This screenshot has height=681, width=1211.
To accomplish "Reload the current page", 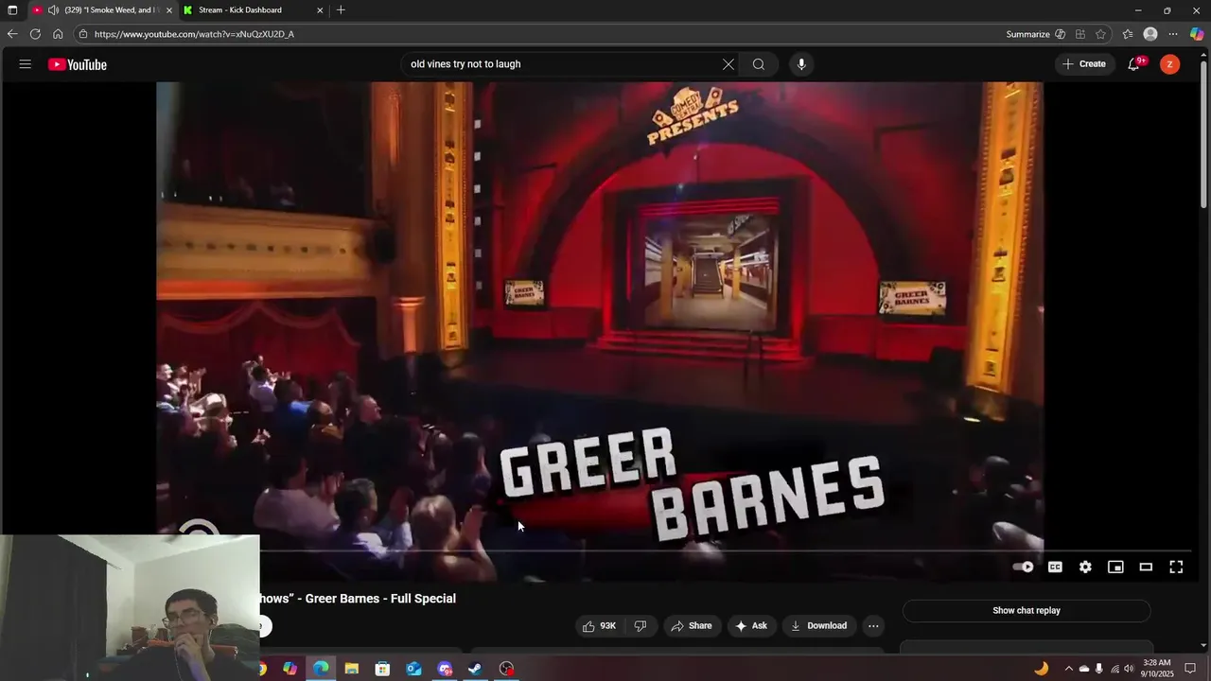I will (x=35, y=34).
